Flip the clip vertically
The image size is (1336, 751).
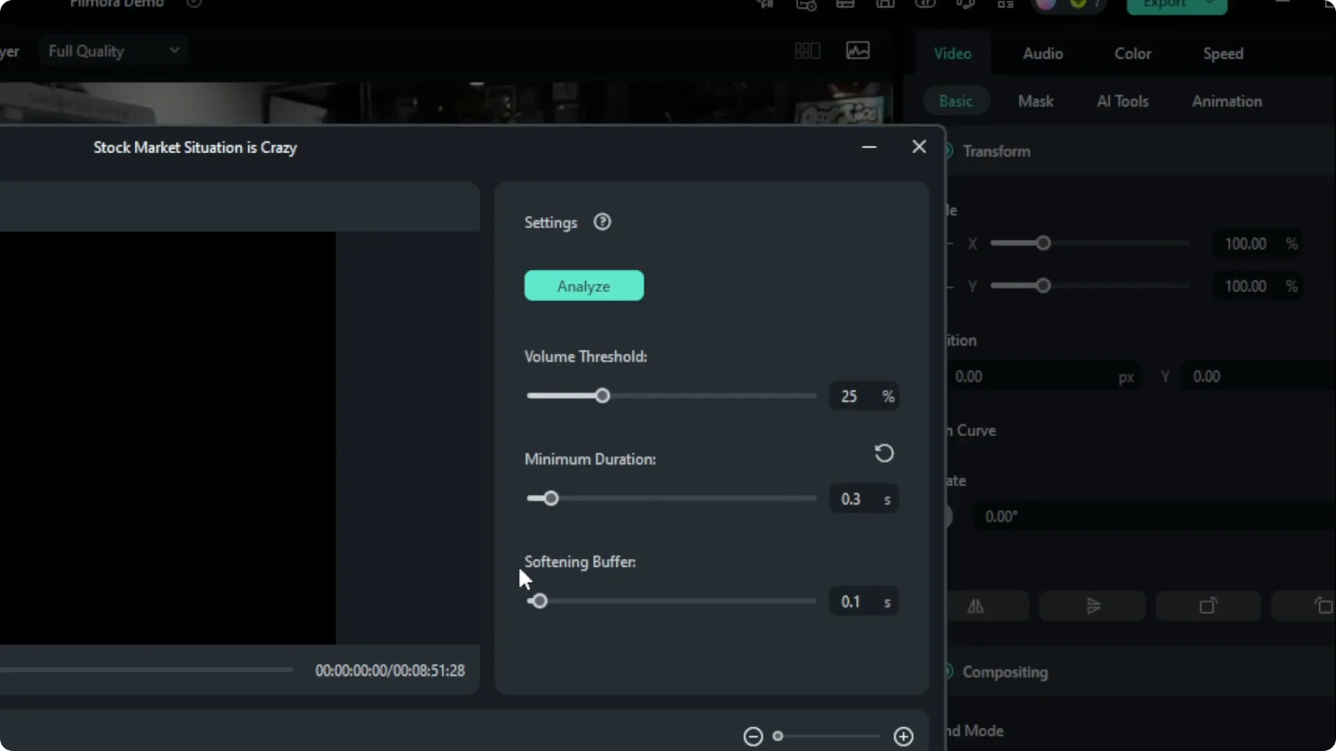point(1092,606)
